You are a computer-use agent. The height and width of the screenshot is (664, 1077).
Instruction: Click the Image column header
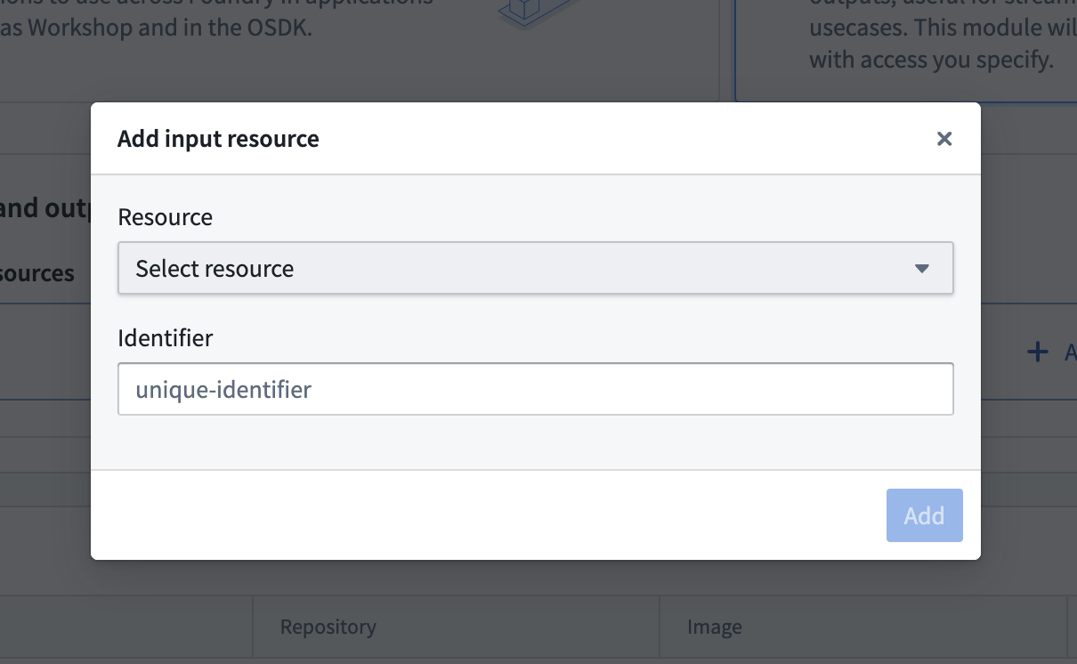pos(715,627)
